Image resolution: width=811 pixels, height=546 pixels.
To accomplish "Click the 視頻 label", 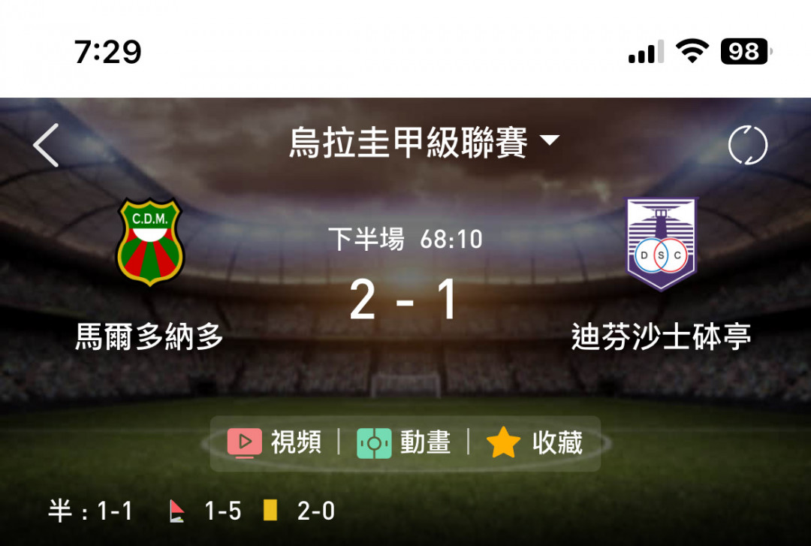I will [297, 442].
